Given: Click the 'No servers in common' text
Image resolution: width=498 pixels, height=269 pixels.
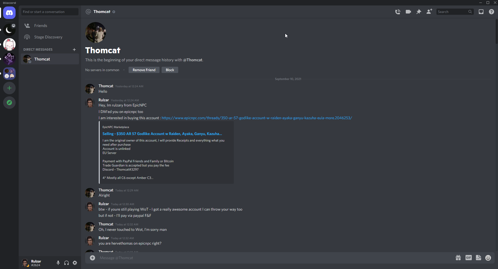Looking at the screenshot, I should click(102, 70).
